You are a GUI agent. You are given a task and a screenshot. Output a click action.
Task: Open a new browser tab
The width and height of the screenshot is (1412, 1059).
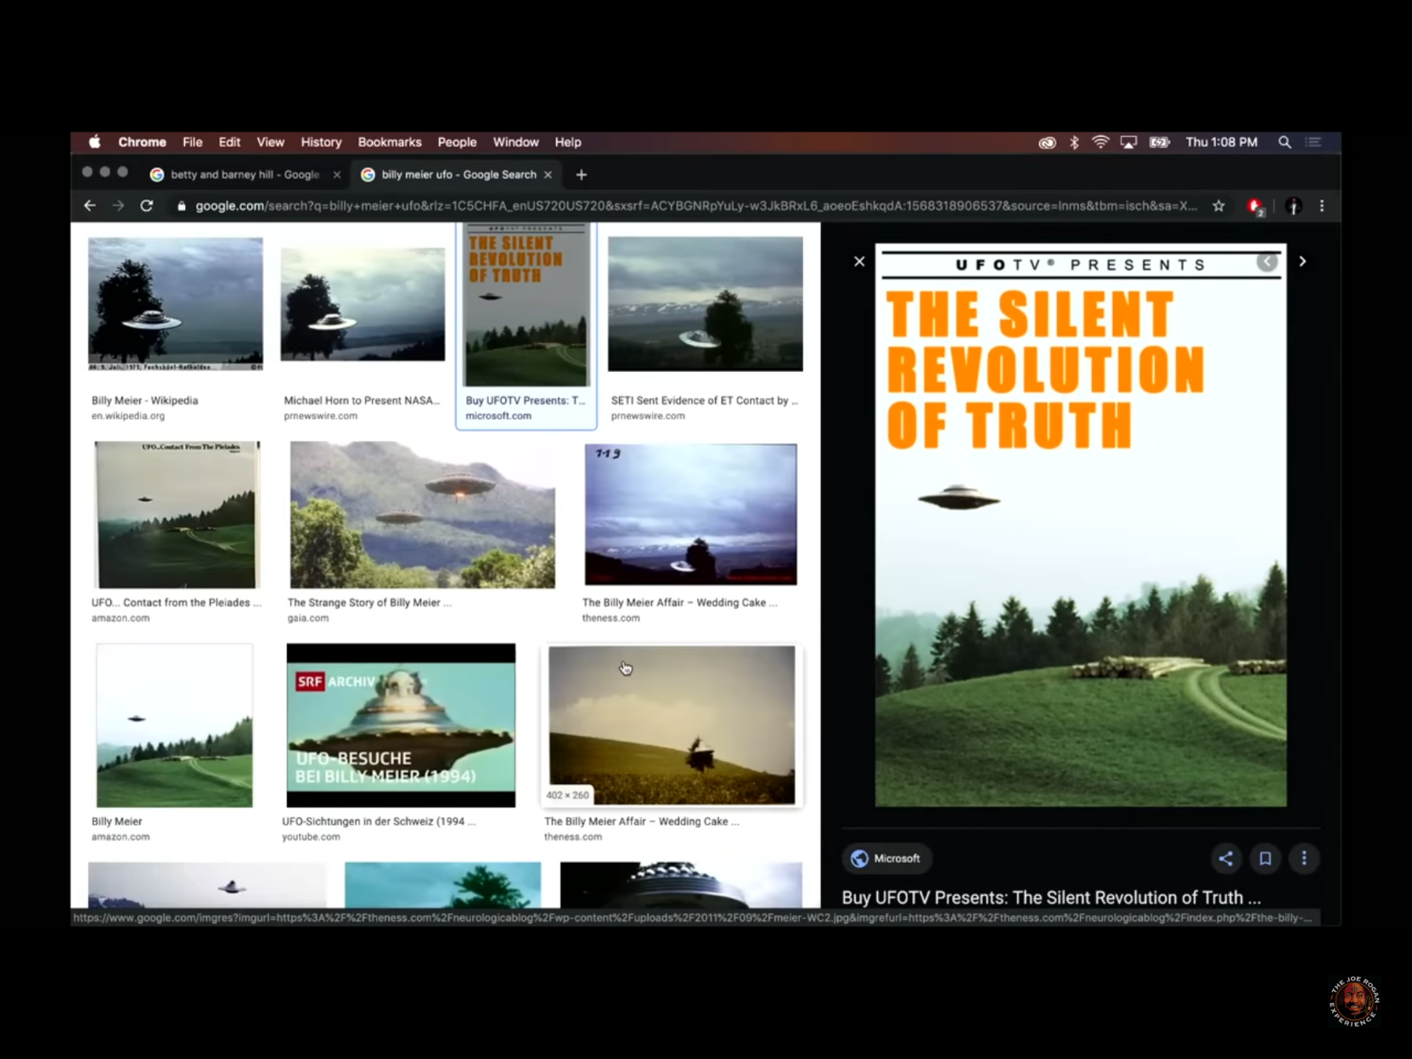(581, 175)
